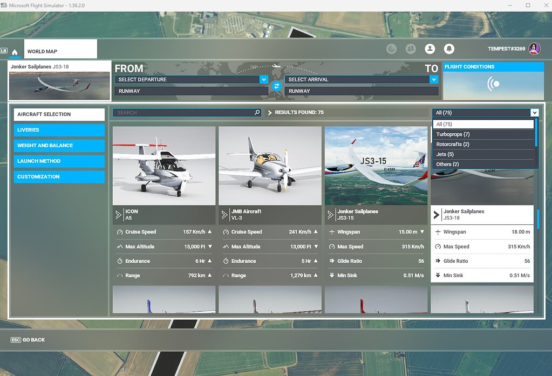Click the swap departure and arrival arrows icon
Viewport: 552px width, 376px height.
tap(277, 85)
